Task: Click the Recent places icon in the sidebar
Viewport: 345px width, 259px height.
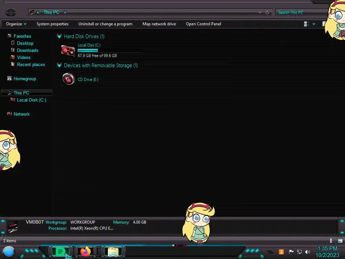Action: [13, 64]
